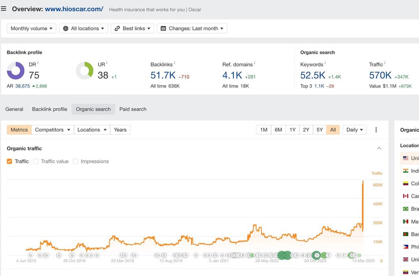Image resolution: width=419 pixels, height=276 pixels.
Task: Open the 51.7K backlinks report
Action: (x=163, y=75)
